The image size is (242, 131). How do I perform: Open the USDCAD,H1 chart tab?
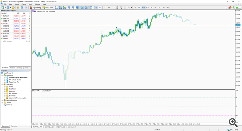point(72,127)
